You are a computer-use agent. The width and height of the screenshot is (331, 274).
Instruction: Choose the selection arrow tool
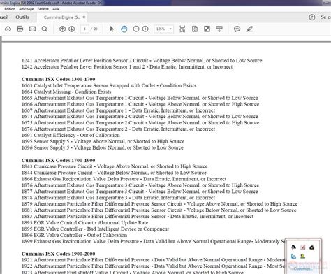(112, 29)
